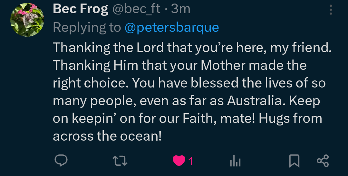Screen dimensions: 348x176
Task: Open the @petersbarque mention link
Action: 172,28
